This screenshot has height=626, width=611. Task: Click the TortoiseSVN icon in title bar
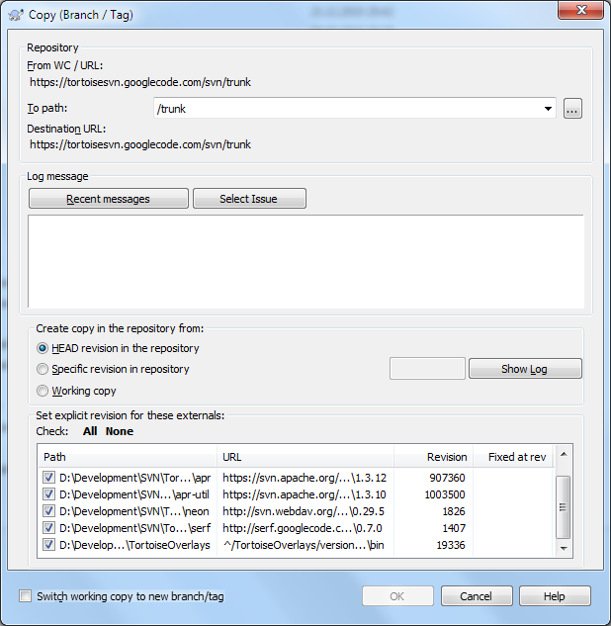(13, 13)
